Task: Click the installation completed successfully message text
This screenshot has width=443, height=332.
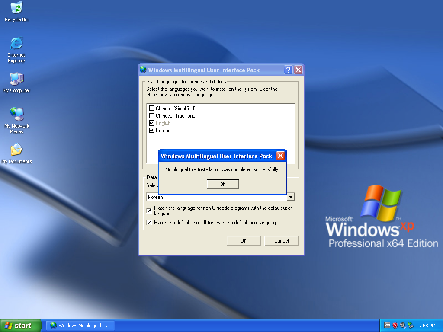Action: coord(222,169)
